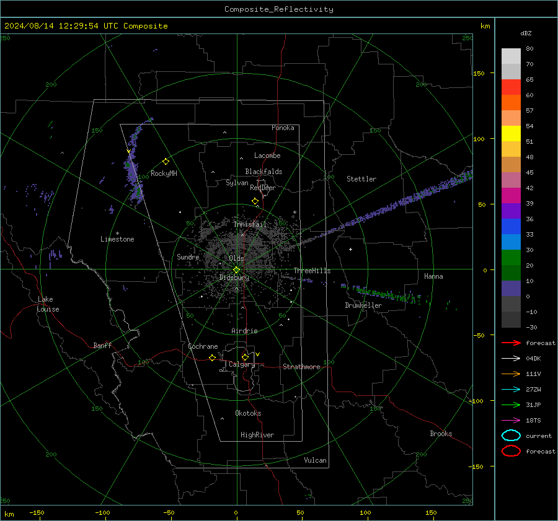
Task: Click the dBZ legend heading
Action: [x=526, y=33]
